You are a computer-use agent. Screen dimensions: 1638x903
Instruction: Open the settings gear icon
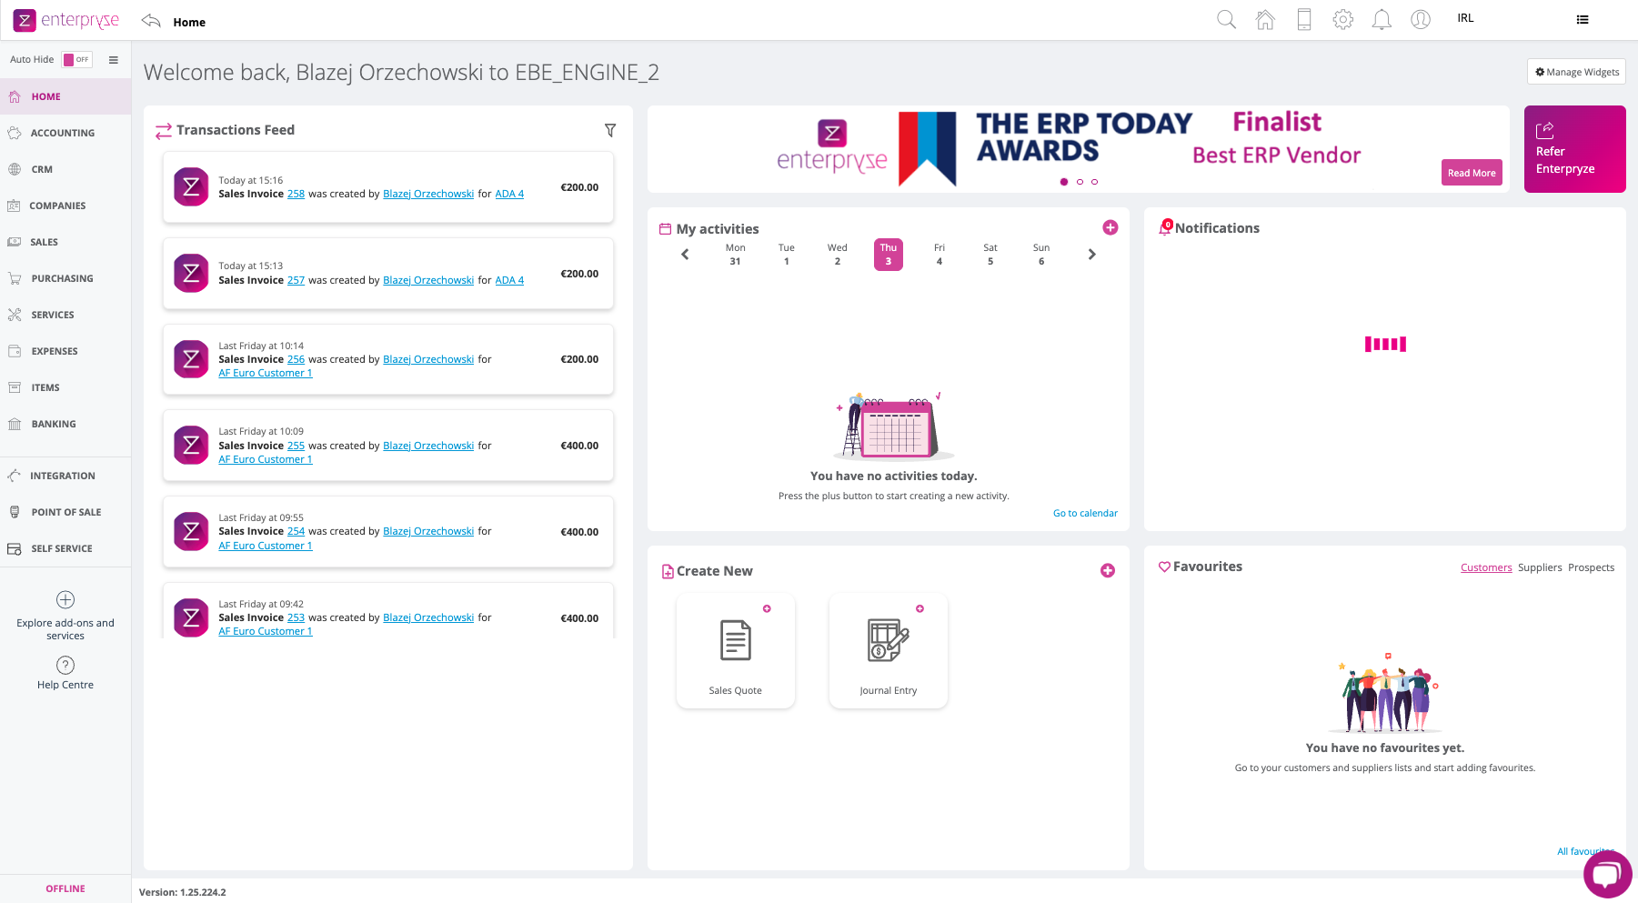(x=1343, y=19)
